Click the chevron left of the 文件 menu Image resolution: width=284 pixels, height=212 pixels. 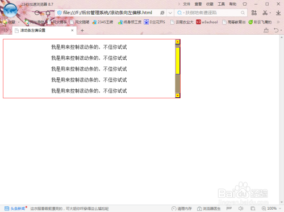[179, 4]
